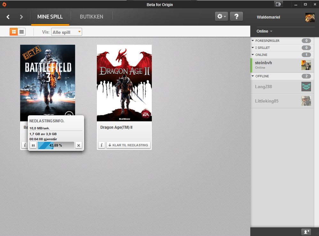The width and height of the screenshot is (319, 236).
Task: Open the settings gear menu
Action: coord(221,16)
